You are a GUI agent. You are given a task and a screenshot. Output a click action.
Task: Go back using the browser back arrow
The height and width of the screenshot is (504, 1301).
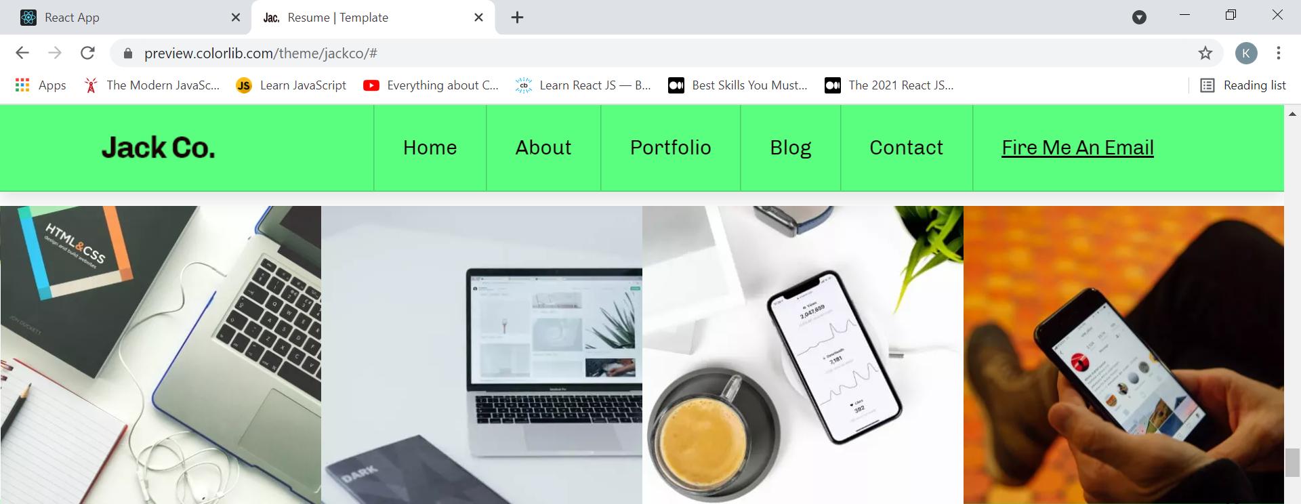[22, 53]
